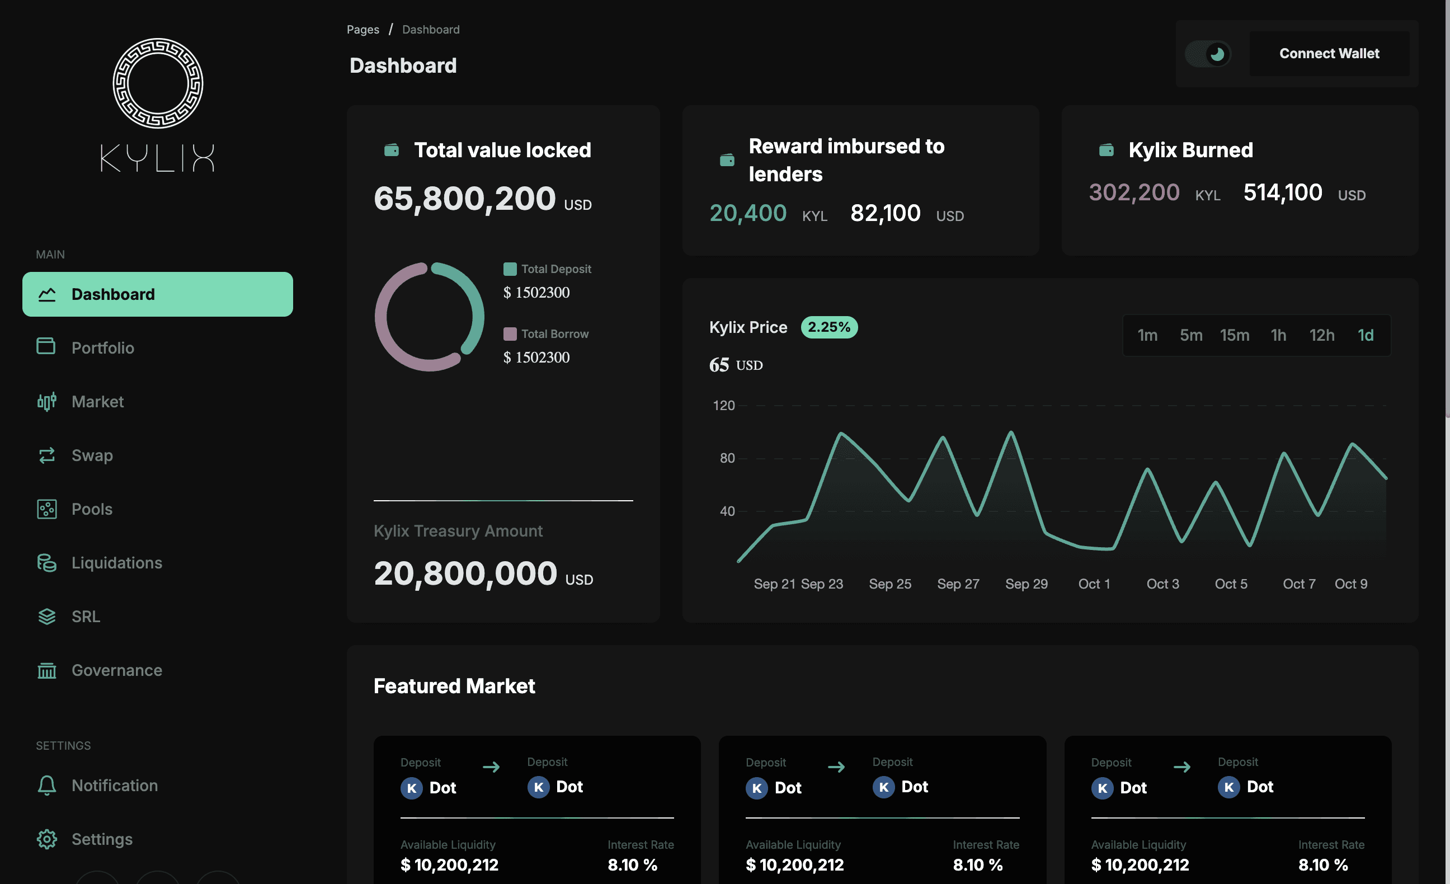Open Portfolio via its wallet icon

pos(46,346)
